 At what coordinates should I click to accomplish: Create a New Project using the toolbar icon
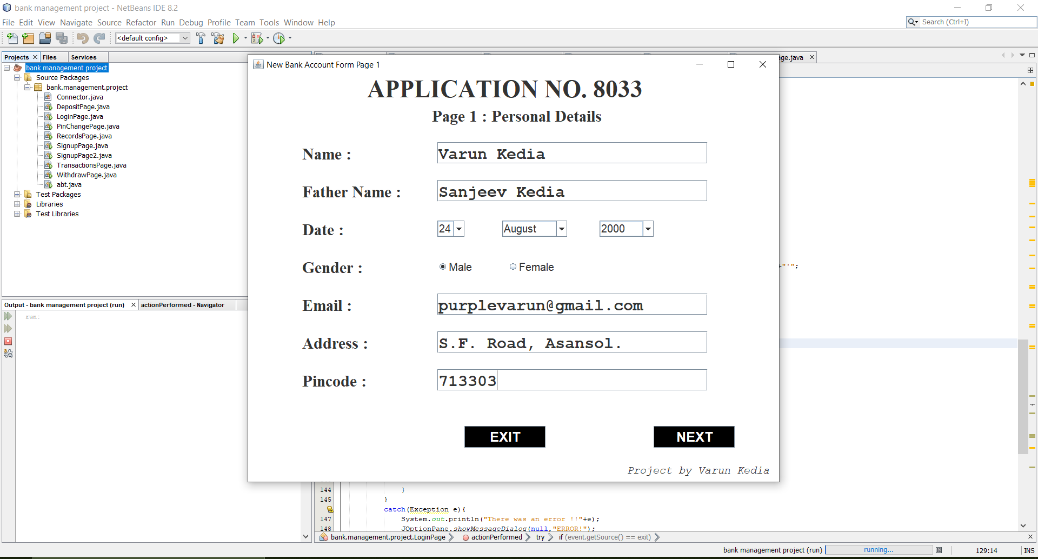pos(28,38)
